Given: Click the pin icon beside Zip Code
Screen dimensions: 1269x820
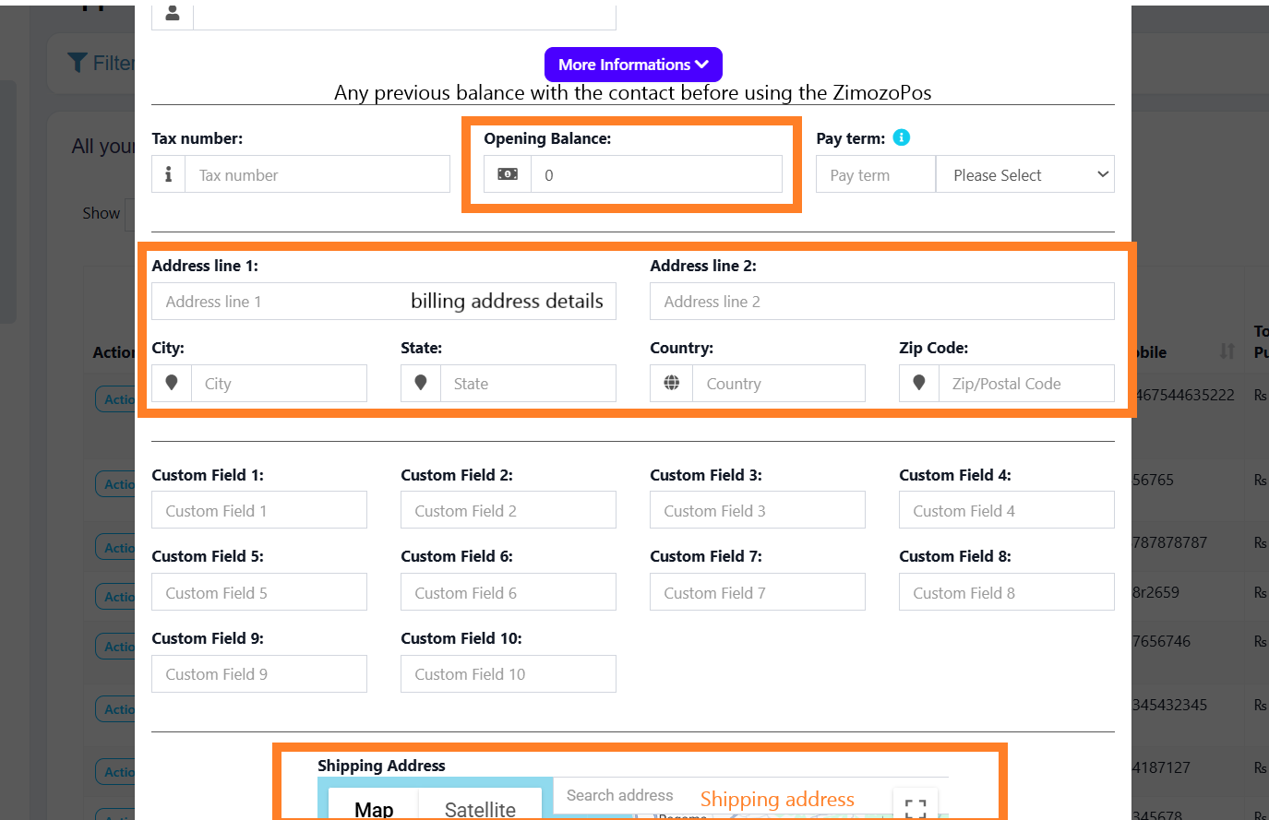Looking at the screenshot, I should (x=919, y=383).
